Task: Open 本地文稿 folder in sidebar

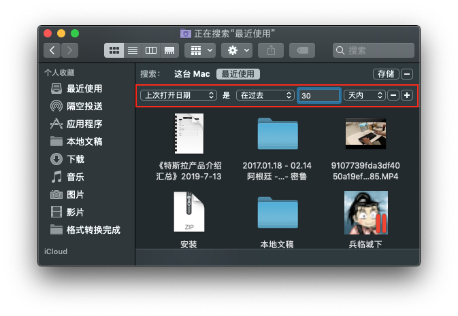Action: [76, 141]
